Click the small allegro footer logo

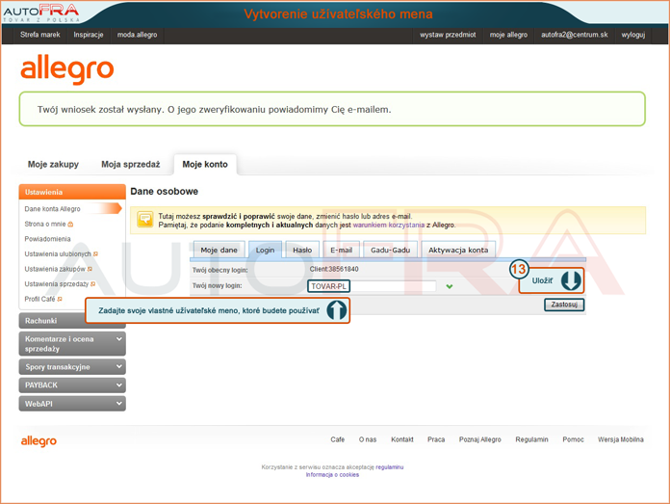[x=39, y=440]
